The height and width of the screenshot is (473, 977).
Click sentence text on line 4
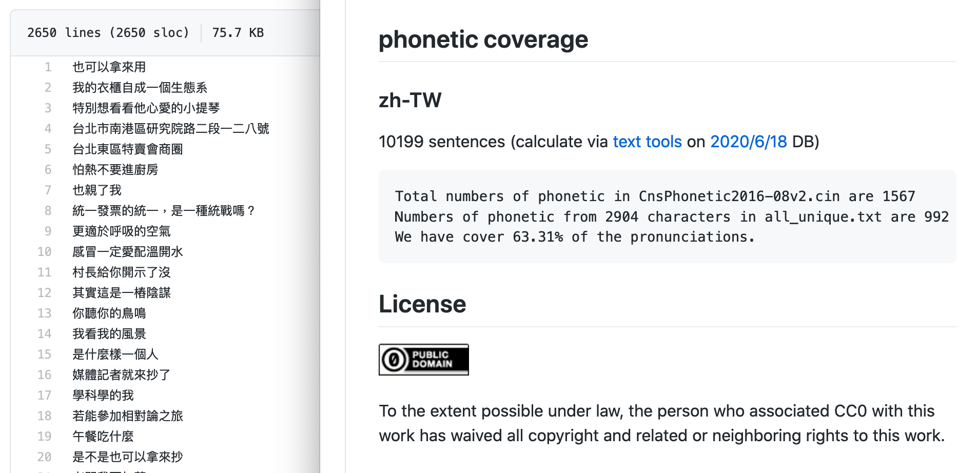[170, 129]
